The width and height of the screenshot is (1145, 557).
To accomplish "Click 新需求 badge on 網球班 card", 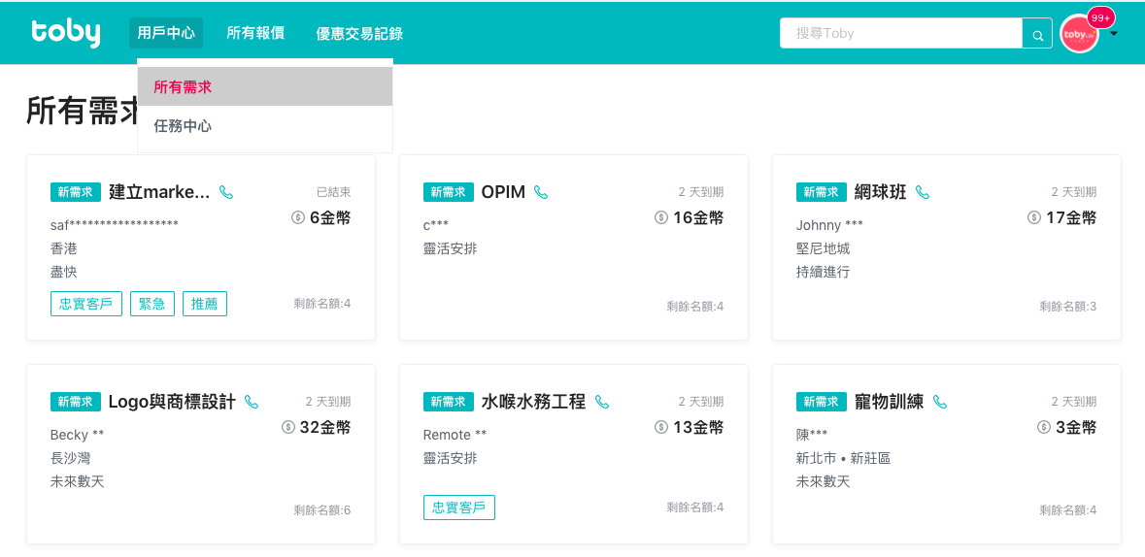I will click(821, 192).
